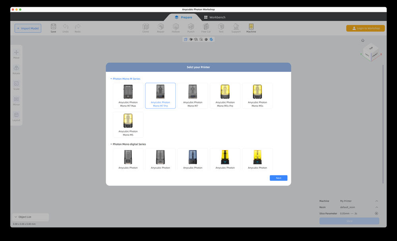Click the Save toolbar icon
The width and height of the screenshot is (397, 241).
(54, 28)
